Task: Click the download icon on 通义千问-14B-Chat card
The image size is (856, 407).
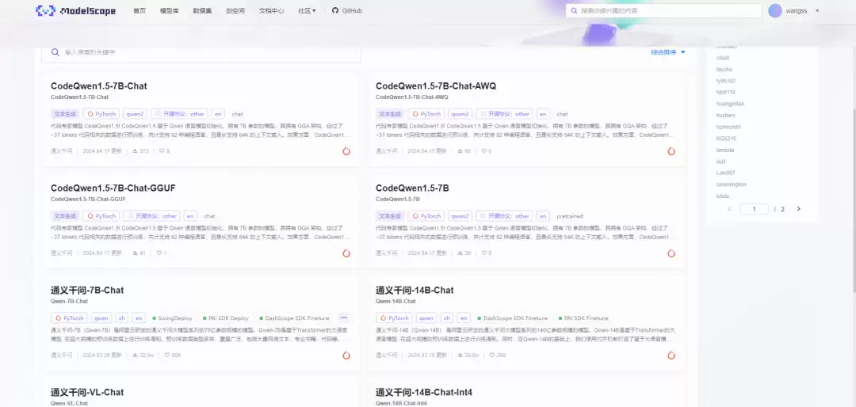Action: pos(460,356)
